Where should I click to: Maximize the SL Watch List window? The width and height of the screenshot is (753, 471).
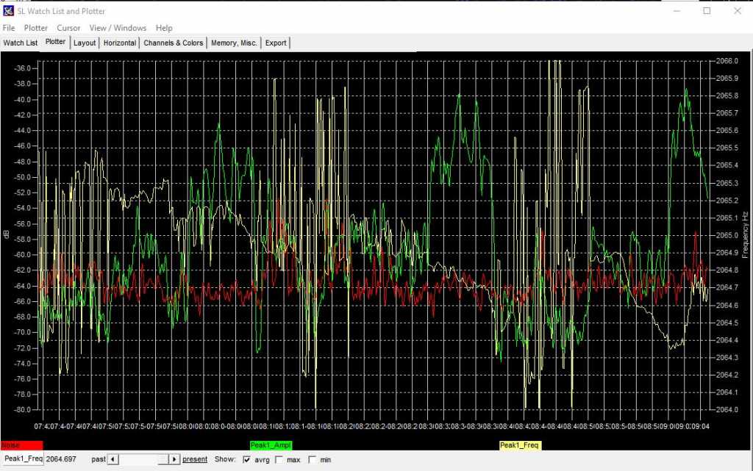[707, 10]
